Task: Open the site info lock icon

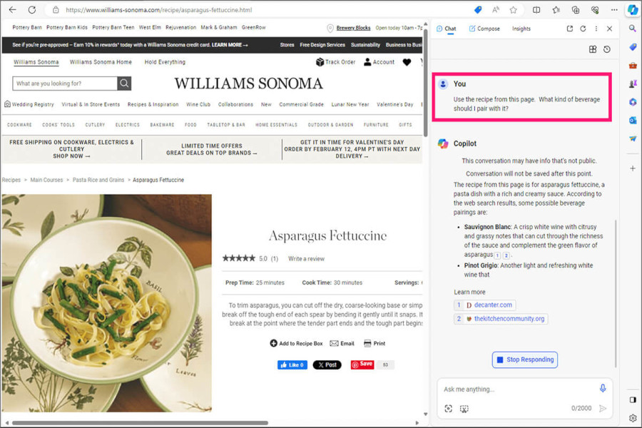Action: pyautogui.click(x=56, y=10)
